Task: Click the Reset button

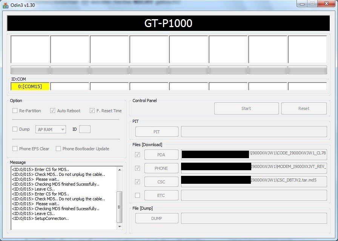Action: pos(304,108)
